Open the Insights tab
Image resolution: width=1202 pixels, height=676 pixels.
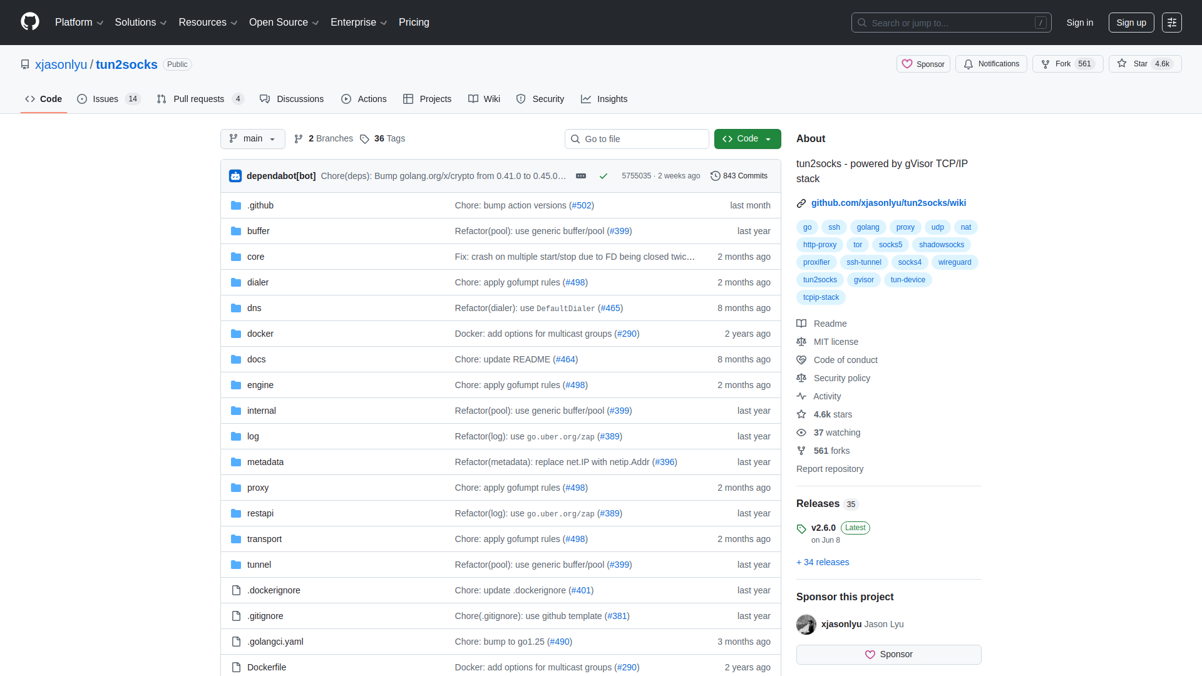[x=604, y=99]
